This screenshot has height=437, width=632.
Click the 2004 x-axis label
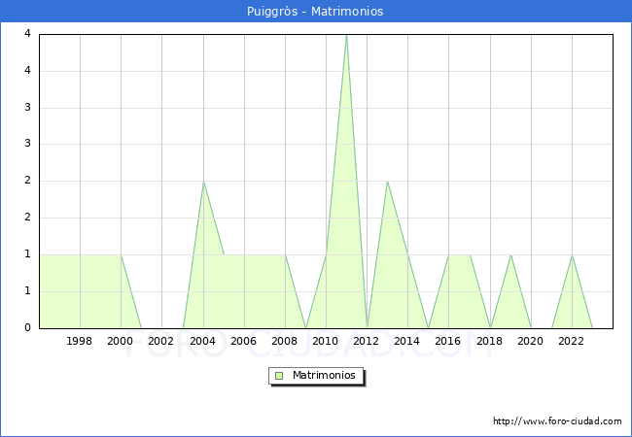point(203,341)
